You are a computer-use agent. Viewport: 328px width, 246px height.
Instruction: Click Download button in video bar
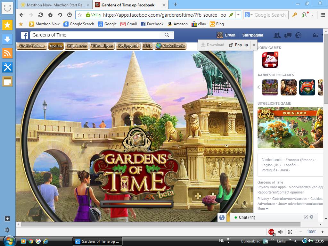click(x=212, y=45)
